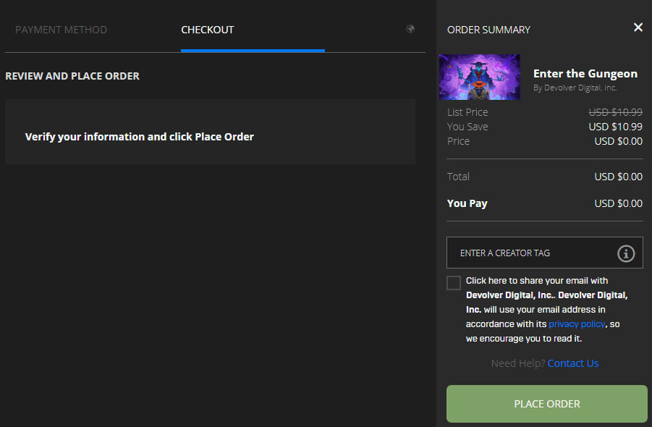Click the Verify your information message
Screen dimensions: 652x427
click(139, 137)
